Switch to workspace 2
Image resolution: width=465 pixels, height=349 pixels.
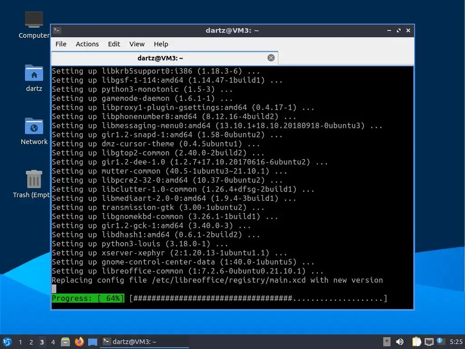click(x=31, y=342)
